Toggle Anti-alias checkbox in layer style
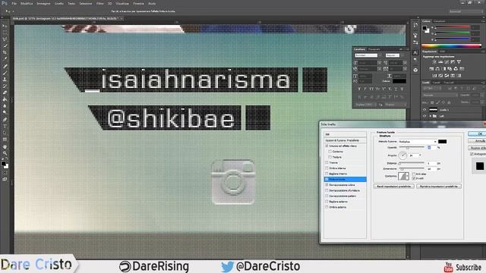Screen dimensions: 486x273 pos(414,174)
